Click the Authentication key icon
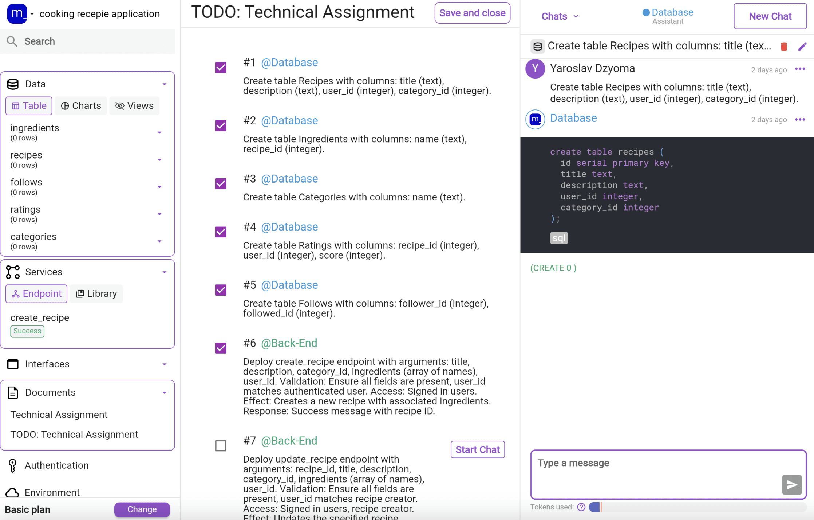Image resolution: width=814 pixels, height=520 pixels. coord(13,465)
